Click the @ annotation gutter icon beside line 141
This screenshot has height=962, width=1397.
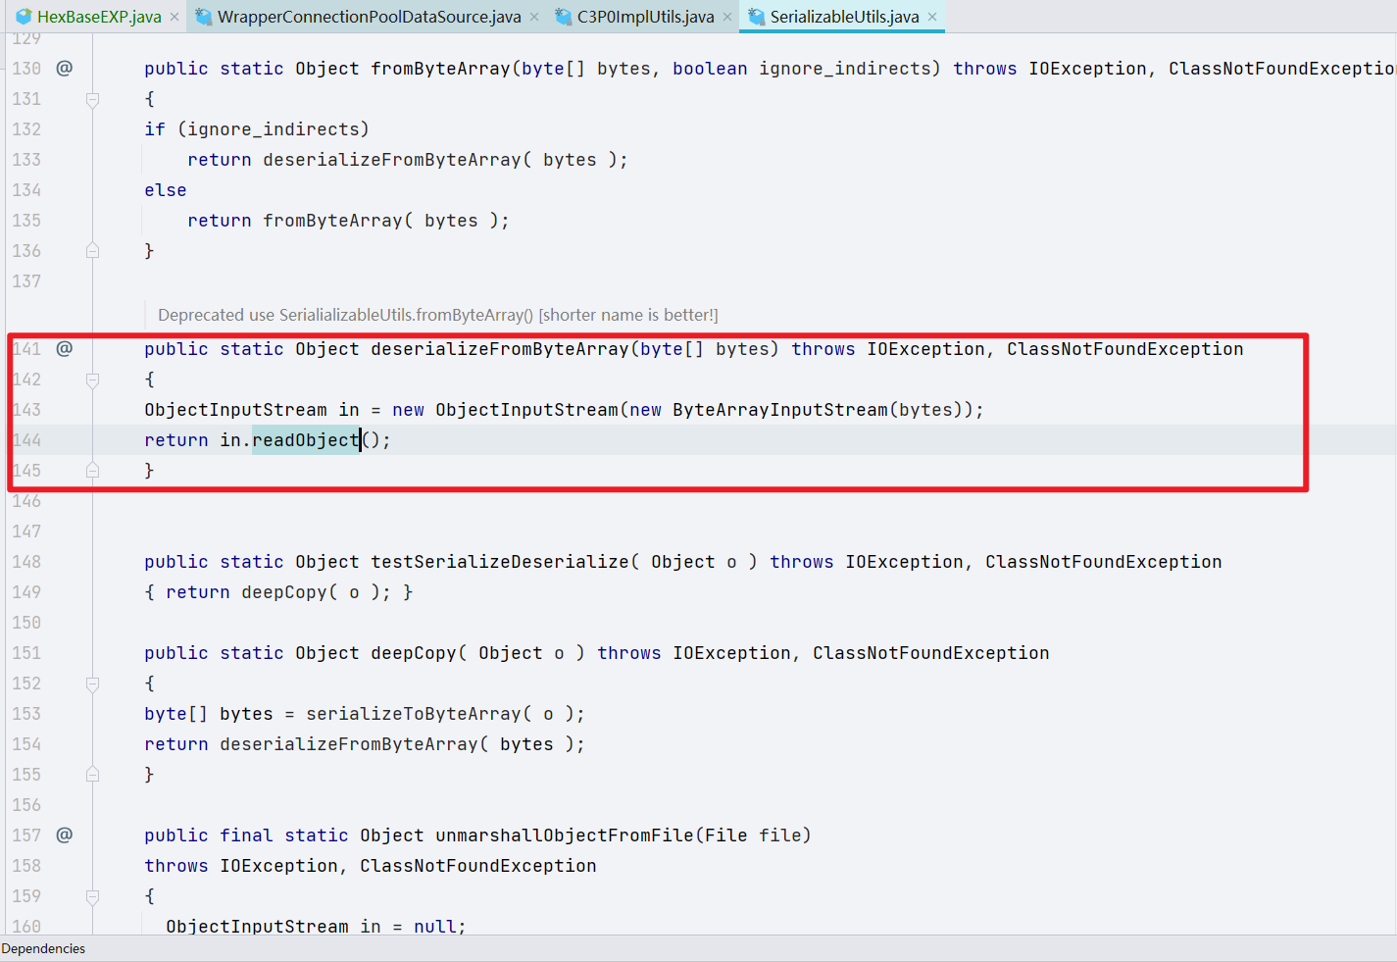point(64,349)
